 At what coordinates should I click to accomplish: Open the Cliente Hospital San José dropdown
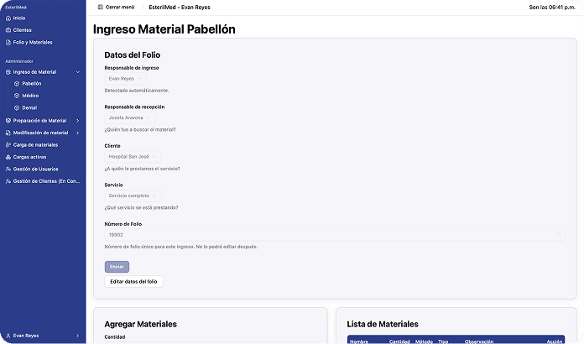(133, 157)
